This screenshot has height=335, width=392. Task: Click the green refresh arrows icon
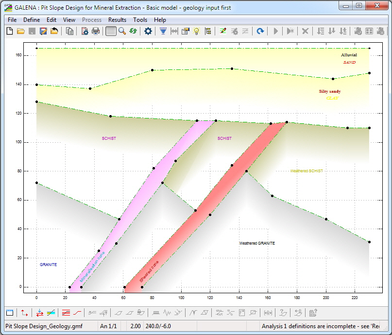click(133, 31)
